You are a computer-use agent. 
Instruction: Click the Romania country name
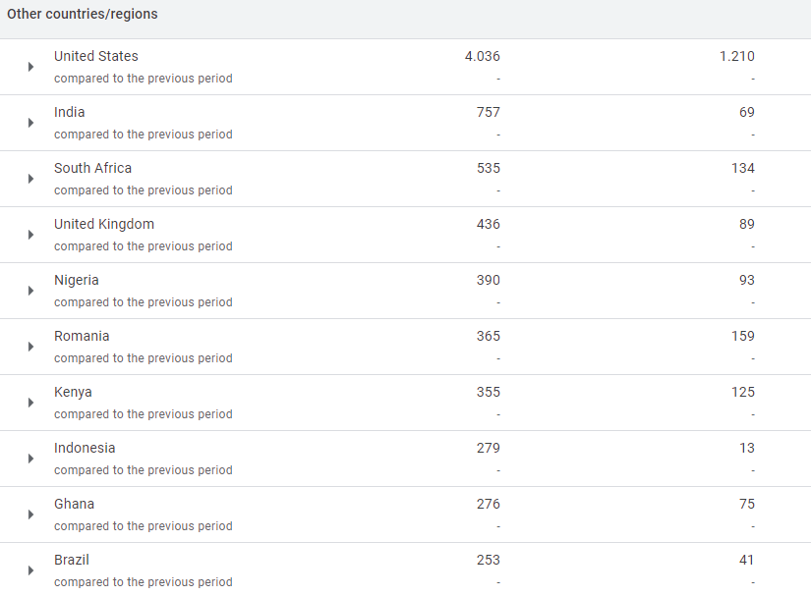point(82,336)
